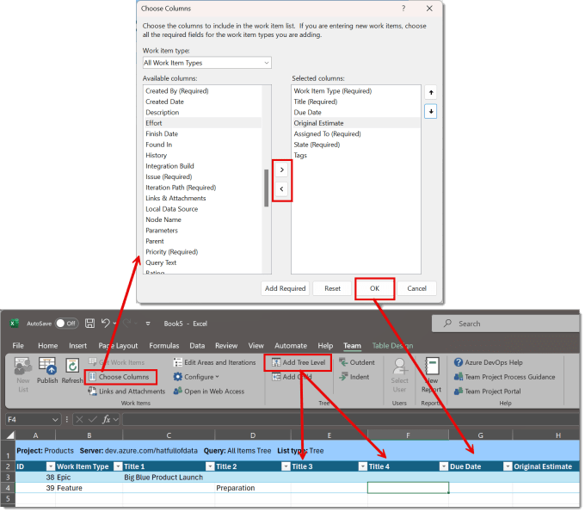Open the Name Box dropdown arrow
585x512 pixels.
55,420
